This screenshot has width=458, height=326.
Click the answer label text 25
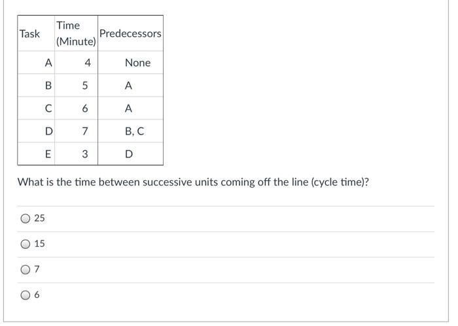[x=39, y=218]
